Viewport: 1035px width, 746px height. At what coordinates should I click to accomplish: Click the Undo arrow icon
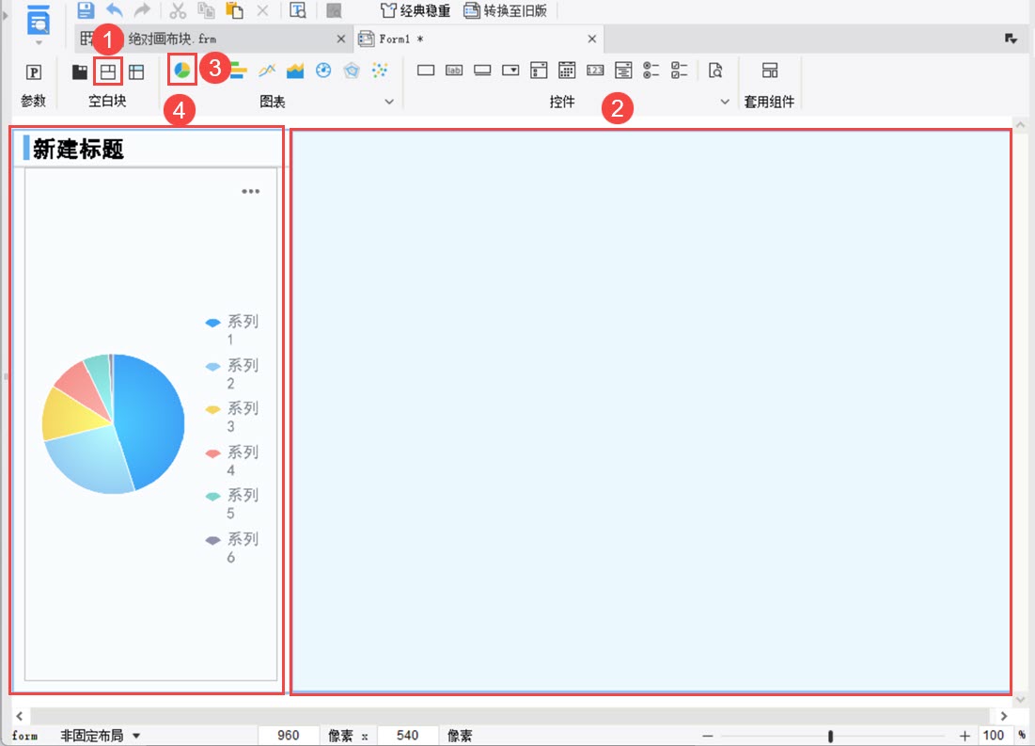(114, 10)
